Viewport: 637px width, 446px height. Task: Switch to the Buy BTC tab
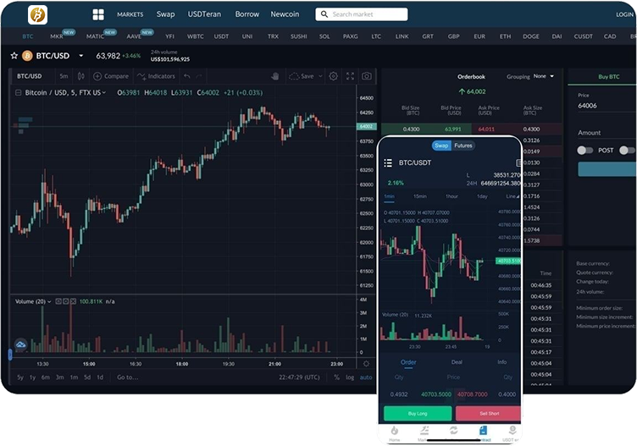click(608, 77)
